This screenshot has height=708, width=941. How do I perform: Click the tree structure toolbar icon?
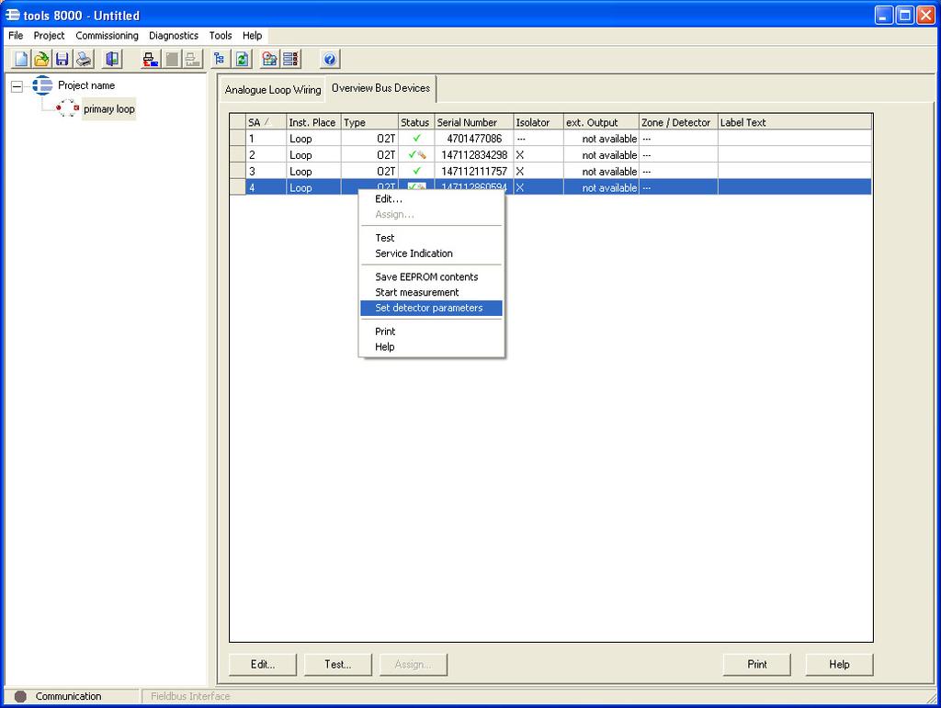pyautogui.click(x=219, y=59)
